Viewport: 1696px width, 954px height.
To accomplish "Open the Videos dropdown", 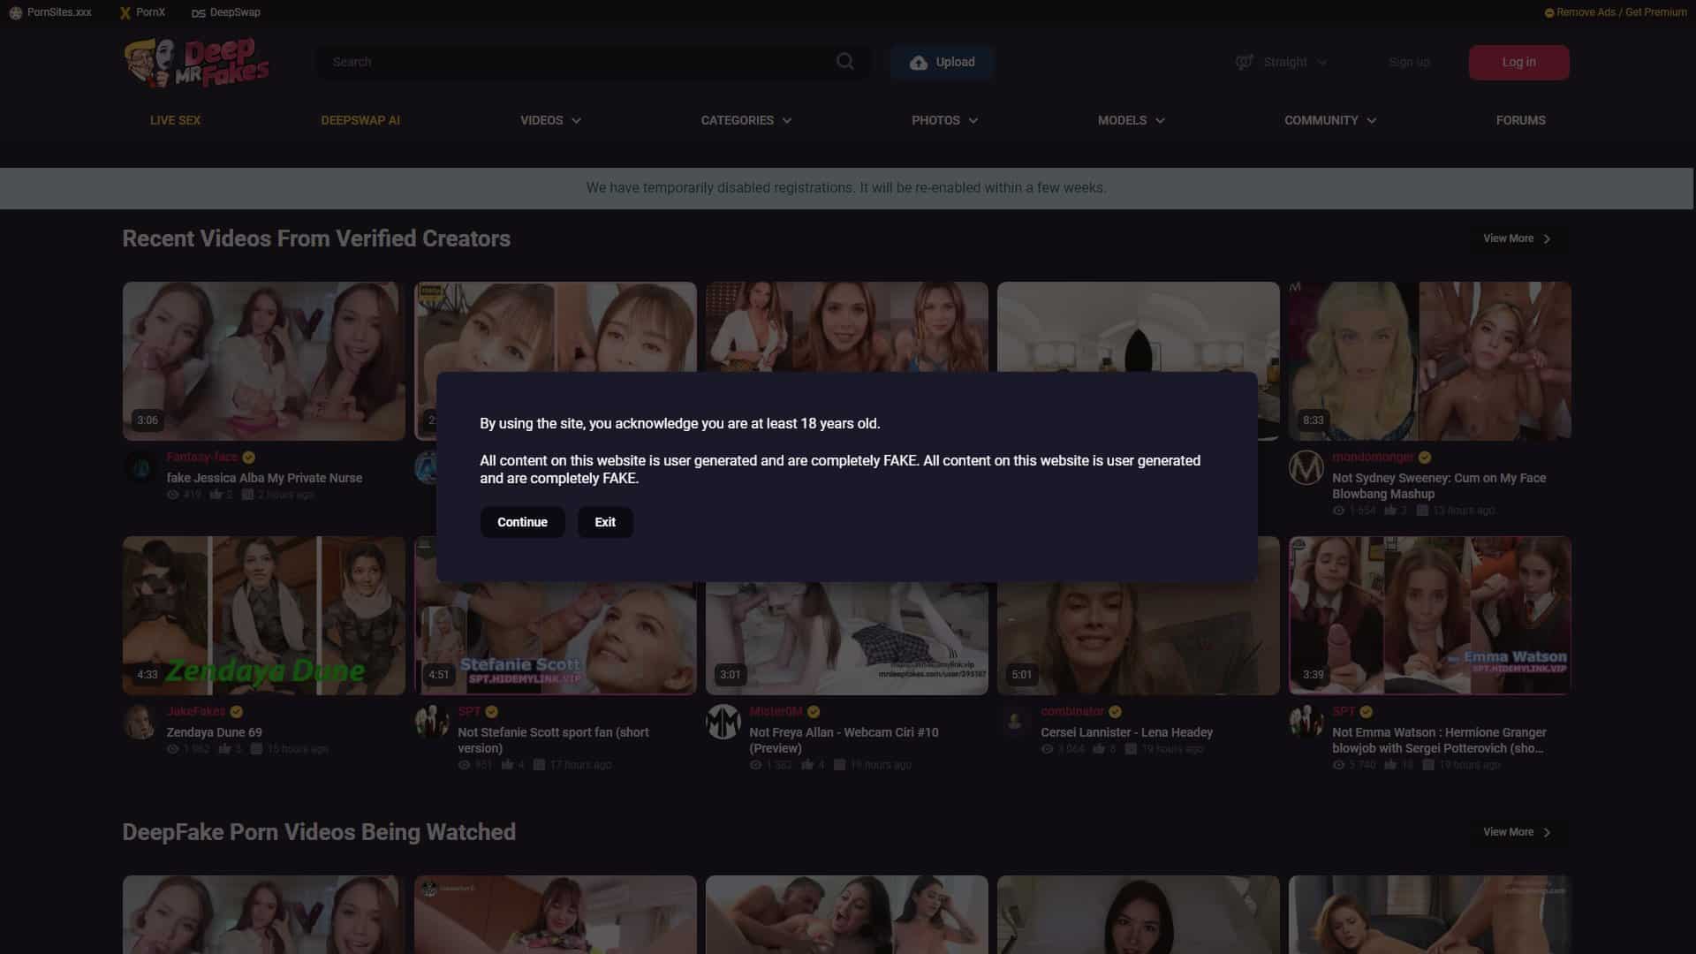I will click(549, 120).
